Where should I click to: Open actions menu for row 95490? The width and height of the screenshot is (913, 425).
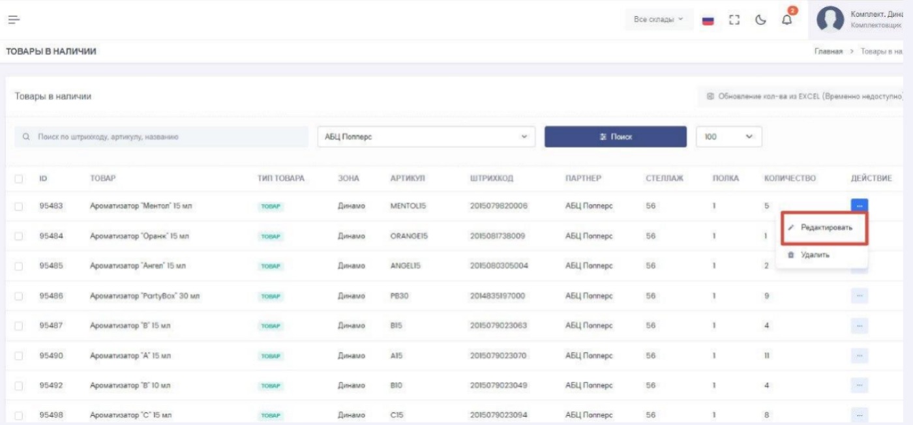coord(860,356)
